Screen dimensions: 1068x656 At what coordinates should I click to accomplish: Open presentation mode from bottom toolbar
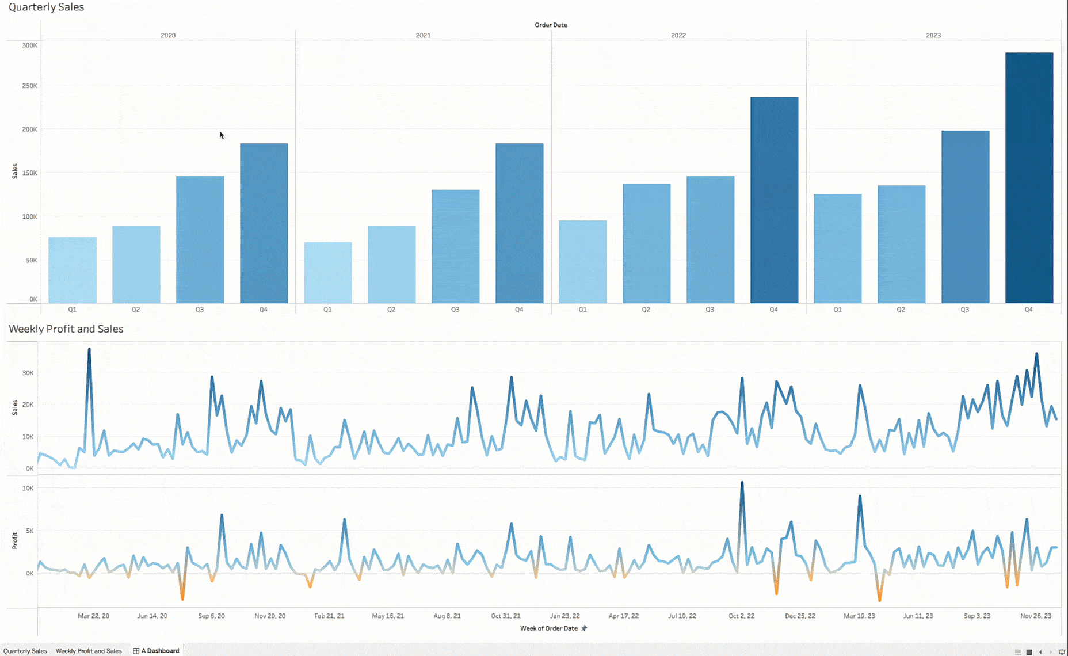1061,651
